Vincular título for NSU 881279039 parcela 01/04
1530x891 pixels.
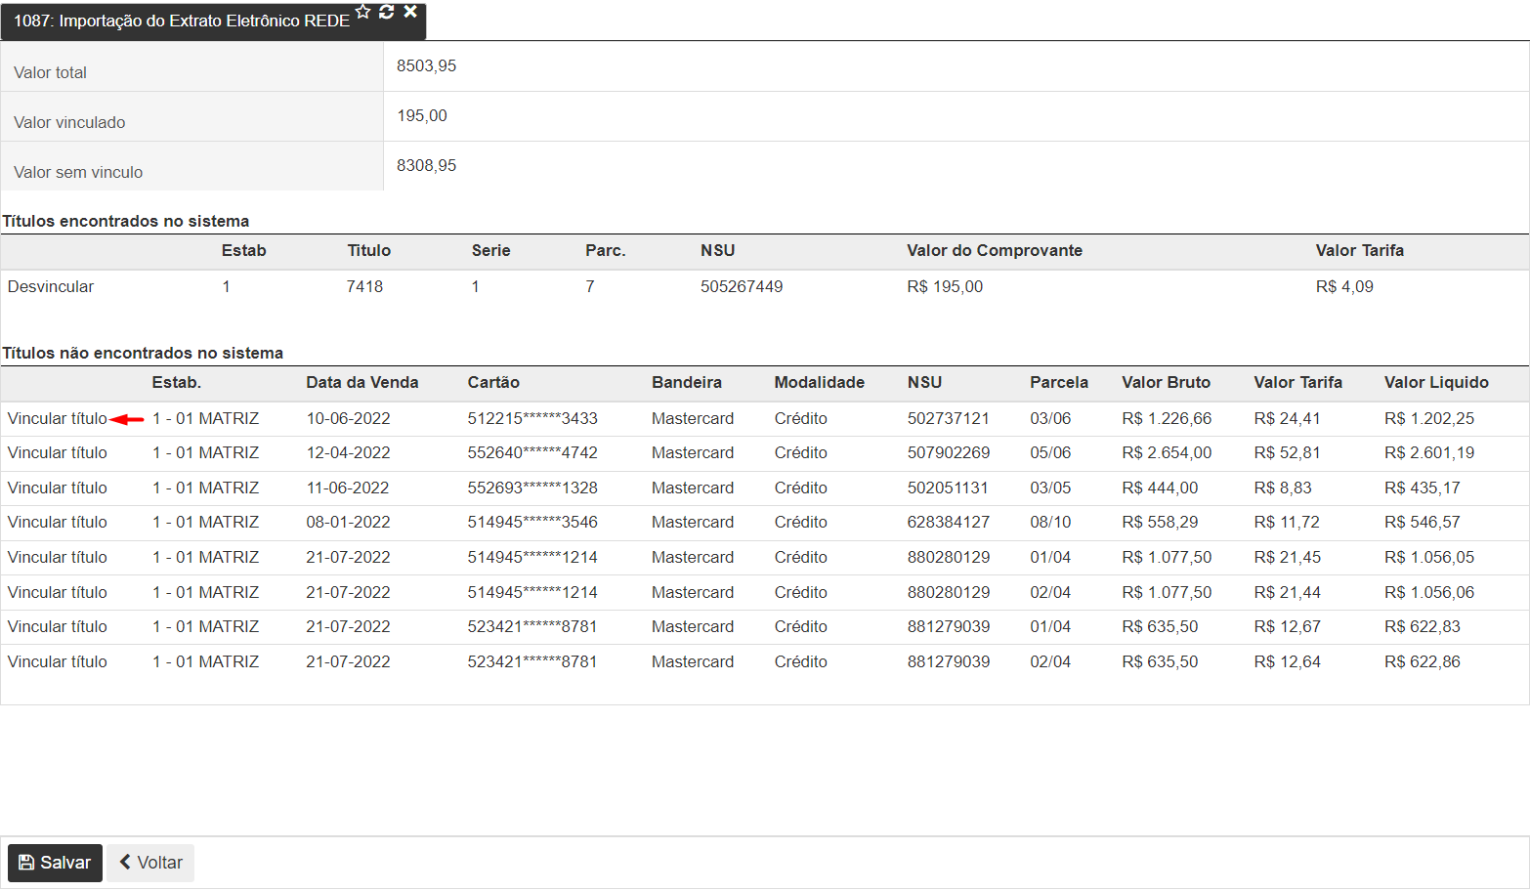pos(58,626)
